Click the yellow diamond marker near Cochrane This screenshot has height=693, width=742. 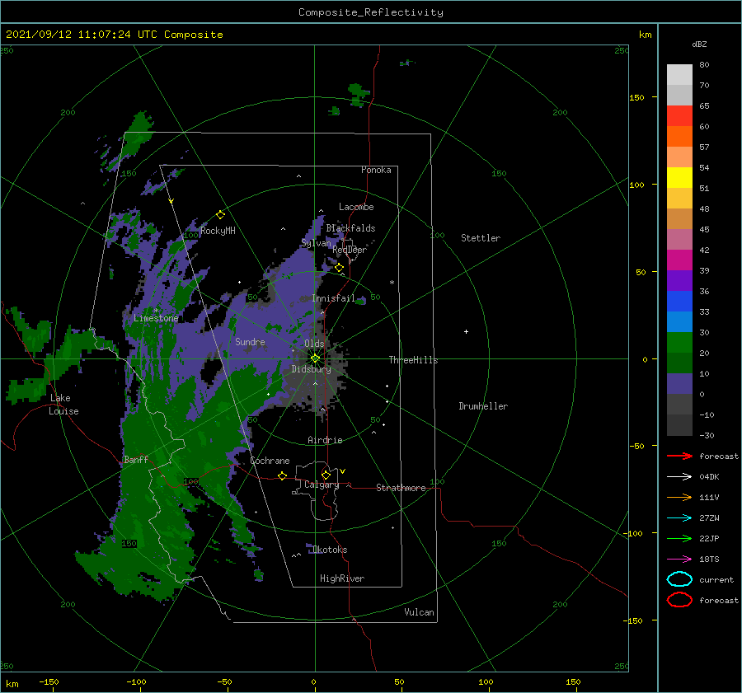click(282, 475)
